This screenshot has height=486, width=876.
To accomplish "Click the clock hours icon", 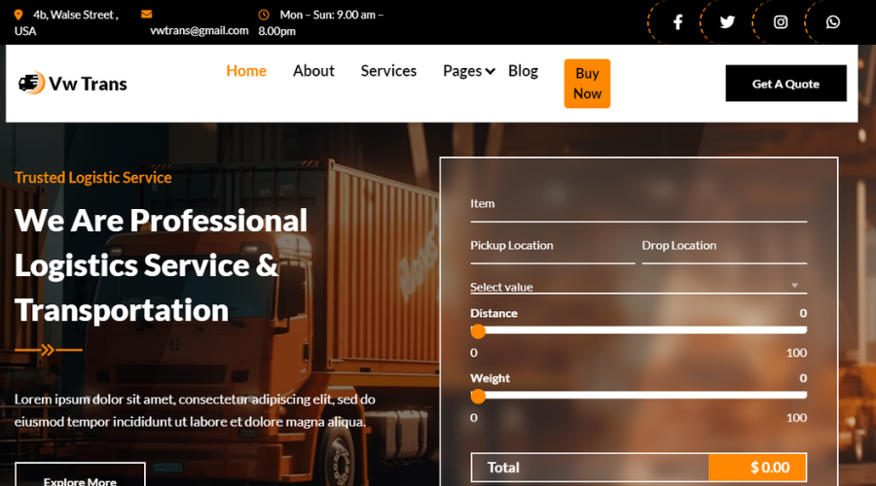I will 264,15.
